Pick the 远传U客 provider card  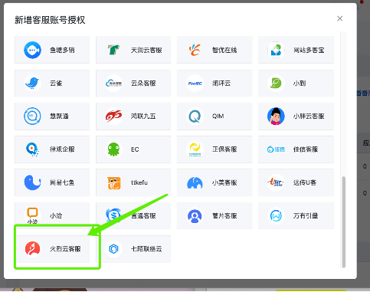[x=296, y=182]
